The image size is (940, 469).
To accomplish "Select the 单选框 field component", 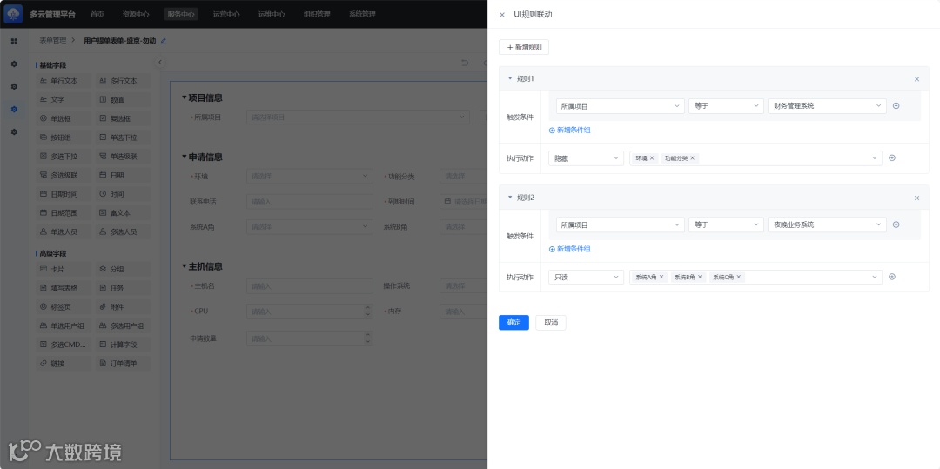I will coord(64,118).
